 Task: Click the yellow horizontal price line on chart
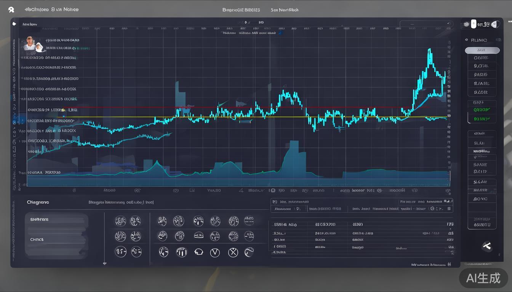[229, 117]
